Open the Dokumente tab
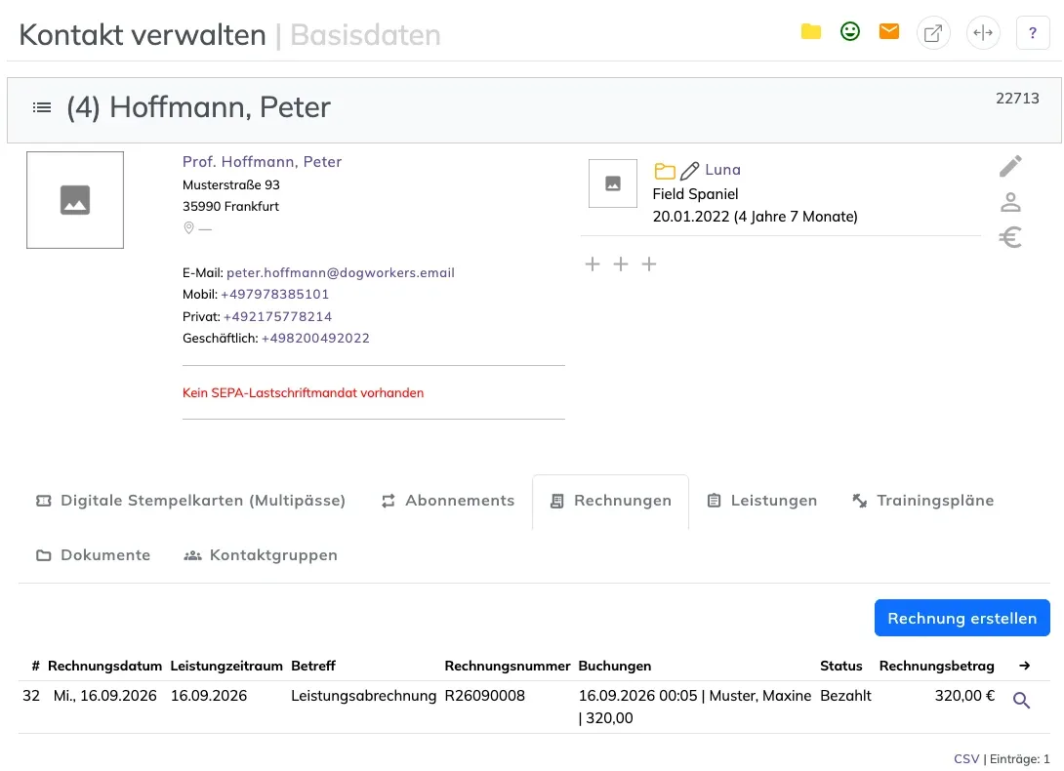Viewport: 1064px width, 771px height. 93,555
